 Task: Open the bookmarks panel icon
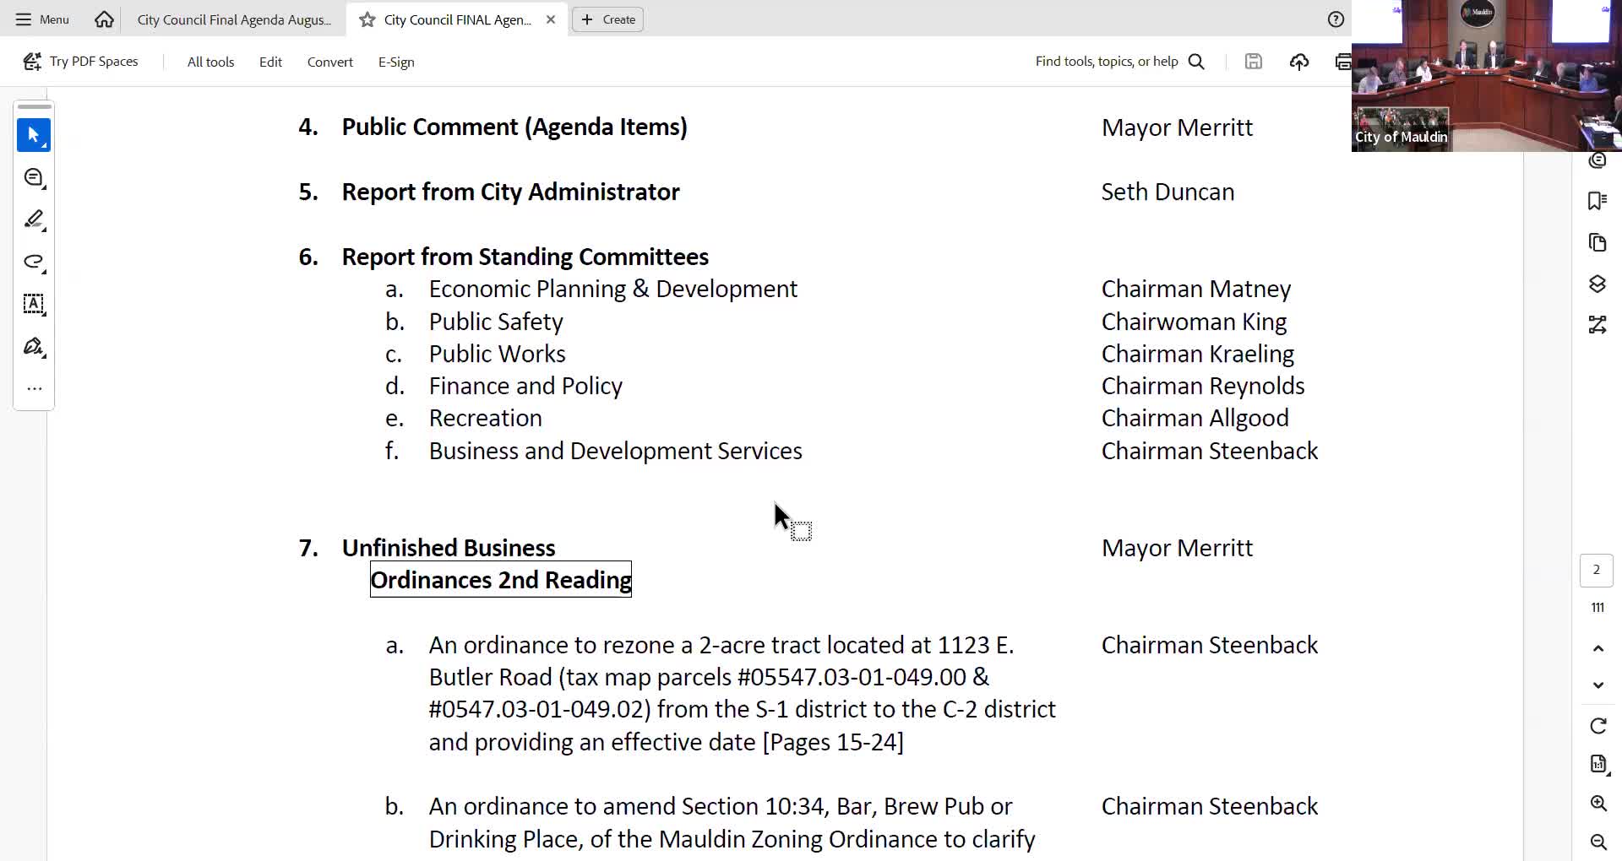[x=1597, y=201]
